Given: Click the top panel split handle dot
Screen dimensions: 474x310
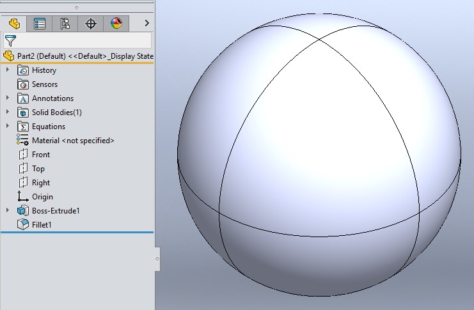Looking at the screenshot, I should [x=77, y=8].
